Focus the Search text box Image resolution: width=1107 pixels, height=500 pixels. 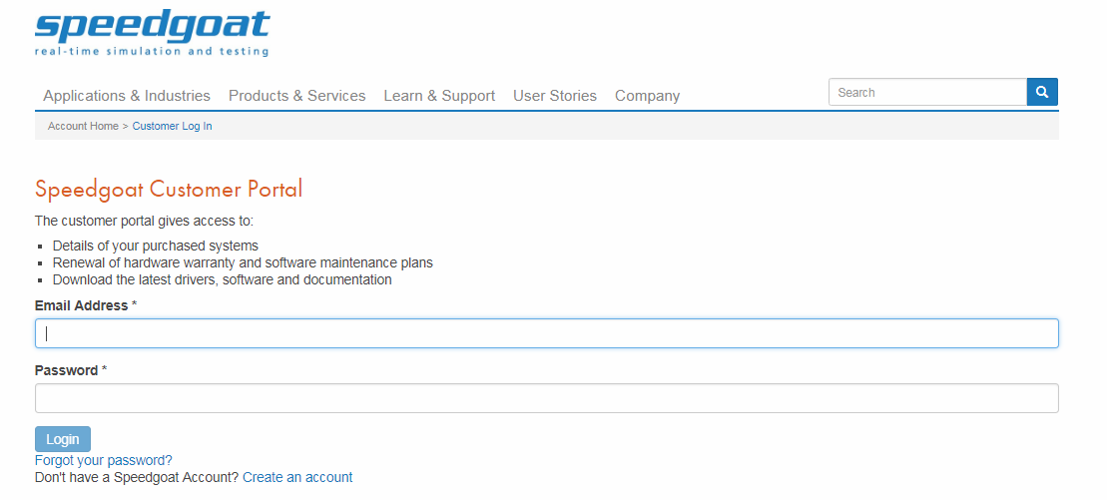pyautogui.click(x=927, y=92)
